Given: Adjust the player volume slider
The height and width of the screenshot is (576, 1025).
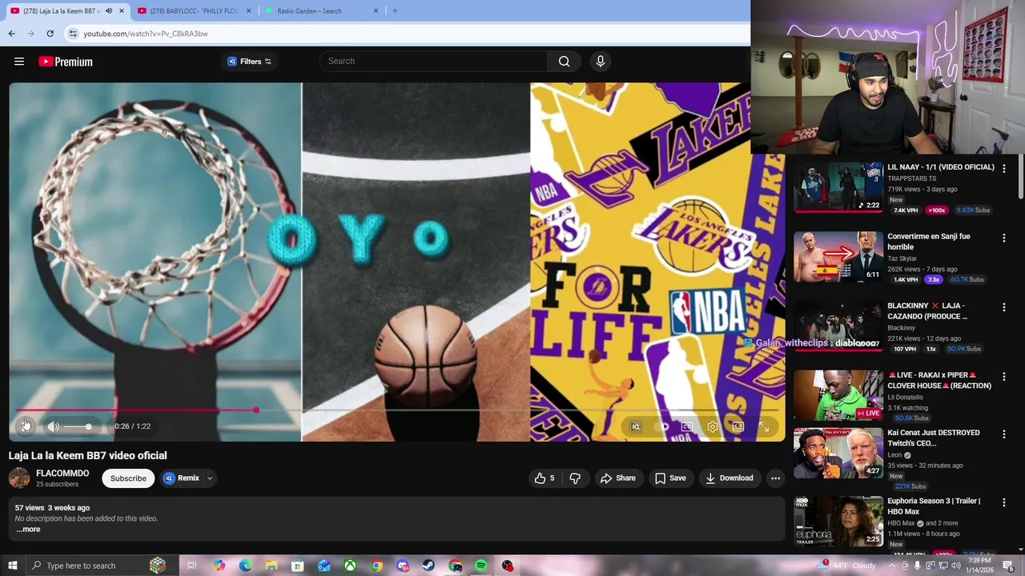Looking at the screenshot, I should (x=78, y=426).
